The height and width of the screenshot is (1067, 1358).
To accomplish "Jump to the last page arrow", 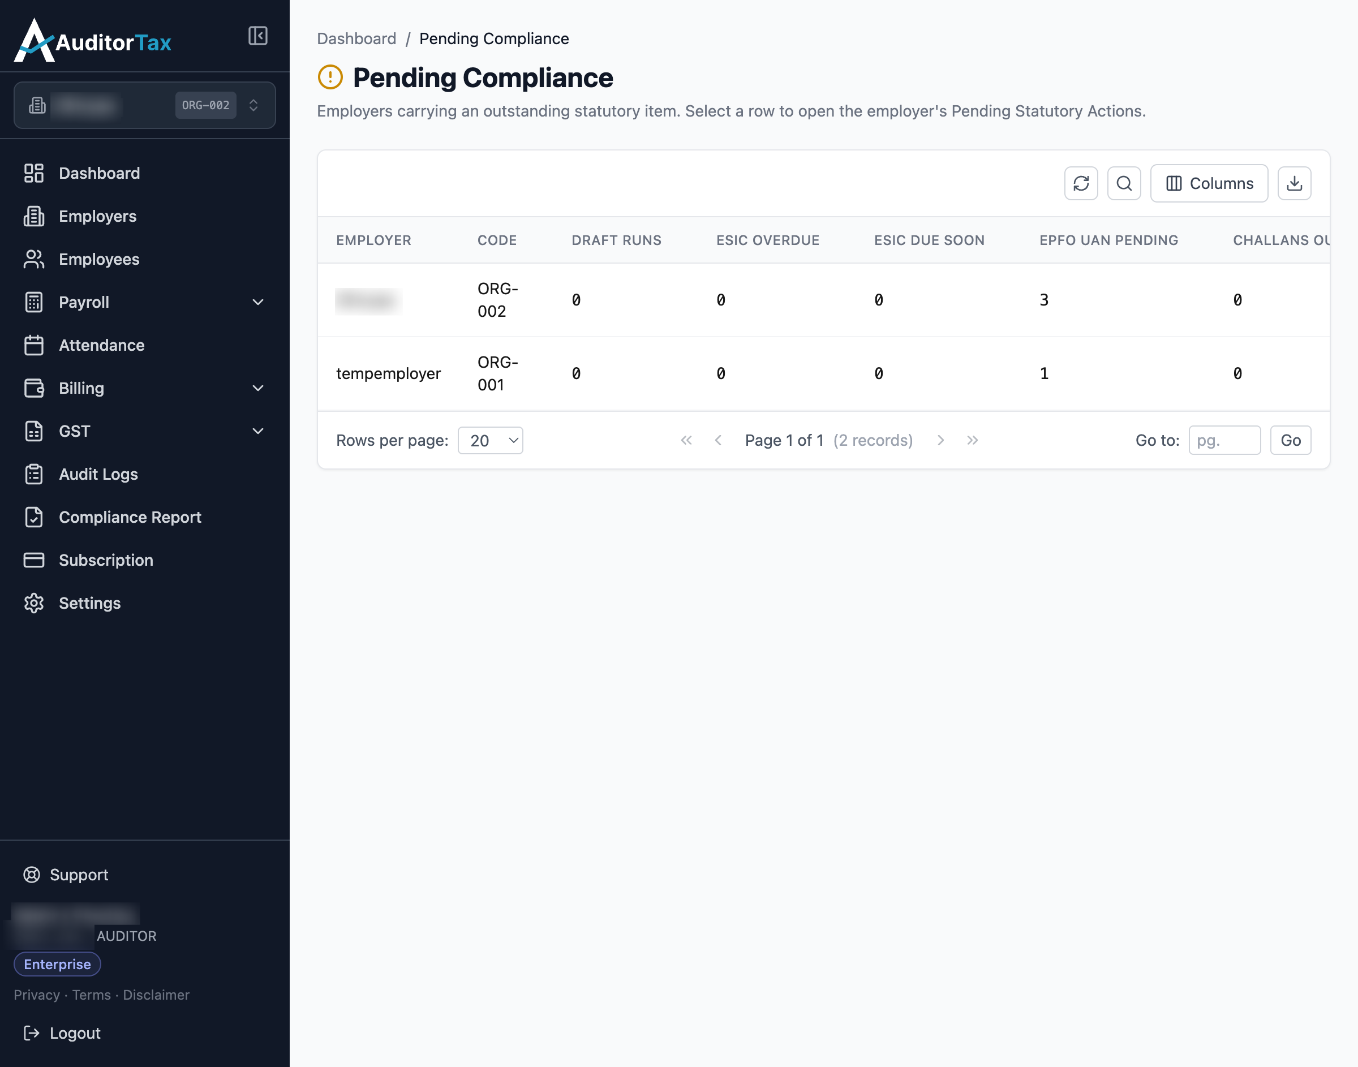I will click(972, 440).
